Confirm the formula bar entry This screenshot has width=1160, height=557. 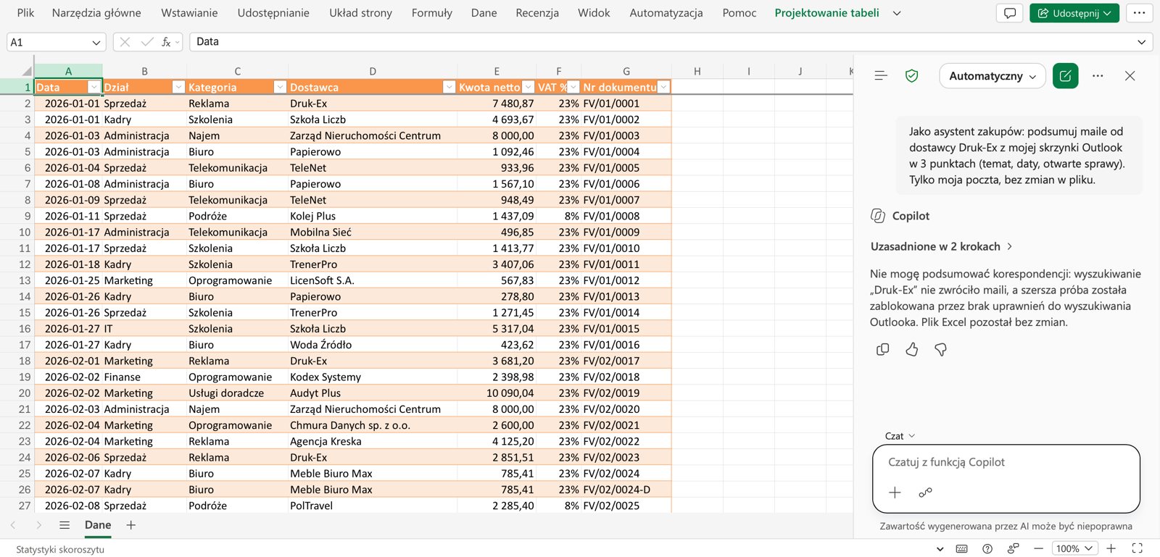tap(146, 42)
